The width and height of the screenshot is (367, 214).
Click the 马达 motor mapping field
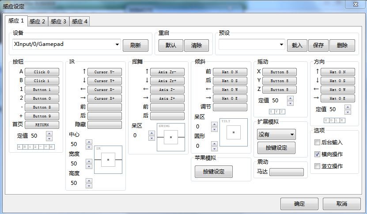click(286, 172)
